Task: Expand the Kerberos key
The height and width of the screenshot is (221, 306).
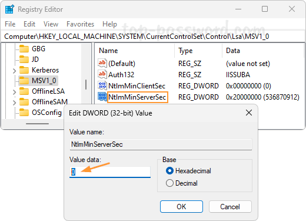Action: (x=14, y=71)
